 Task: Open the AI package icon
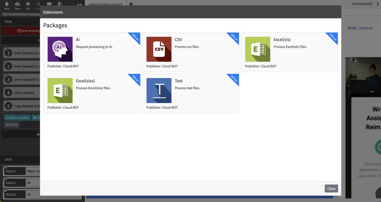60,49
